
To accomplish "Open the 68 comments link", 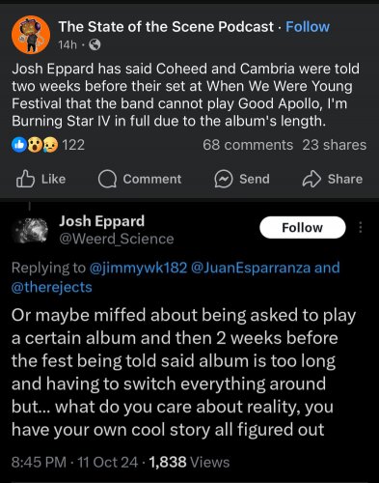I will pyautogui.click(x=248, y=145).
